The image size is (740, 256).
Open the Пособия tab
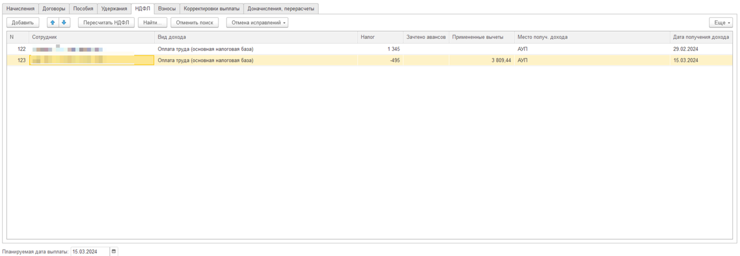tap(83, 9)
